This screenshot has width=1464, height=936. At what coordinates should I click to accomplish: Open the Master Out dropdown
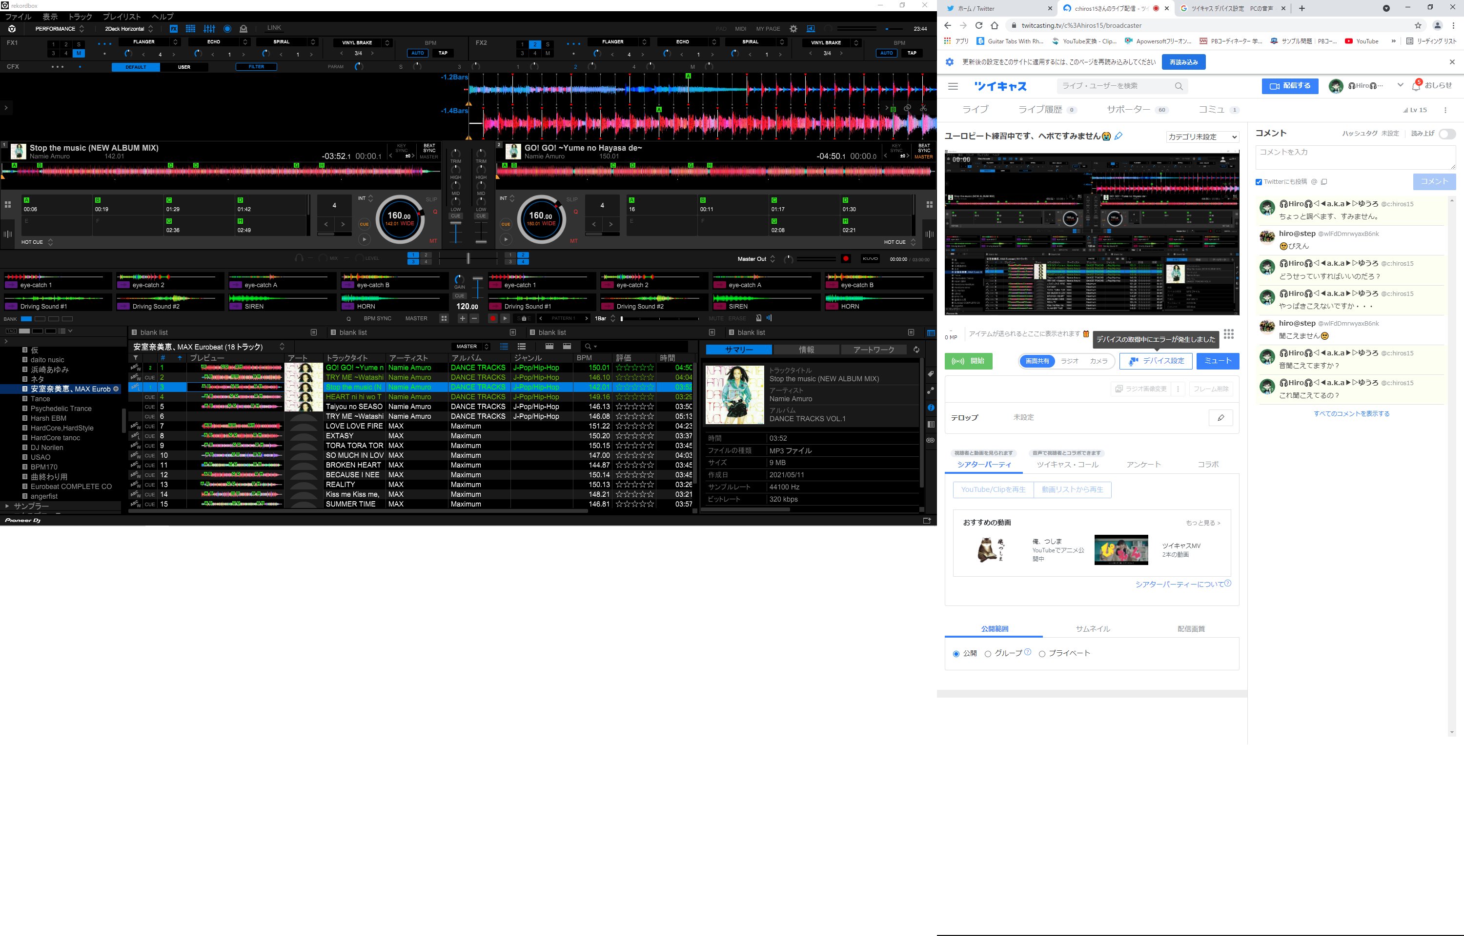click(756, 259)
